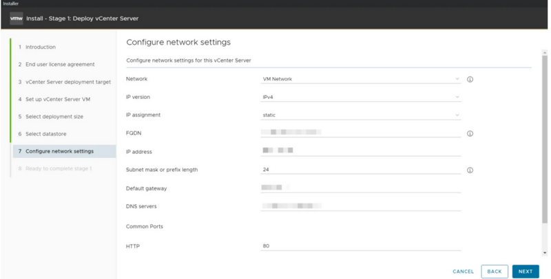Click the IP version label
Screen dimensions: 551x279
138,97
